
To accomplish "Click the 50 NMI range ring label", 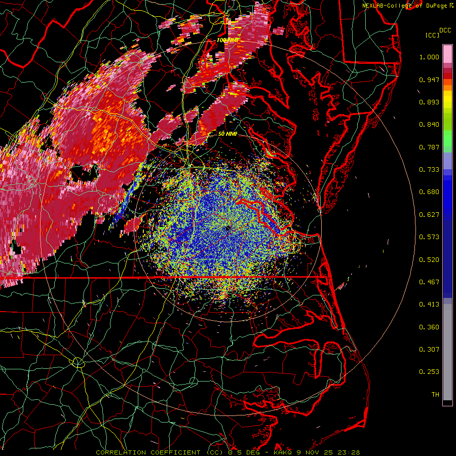I will 227,134.
